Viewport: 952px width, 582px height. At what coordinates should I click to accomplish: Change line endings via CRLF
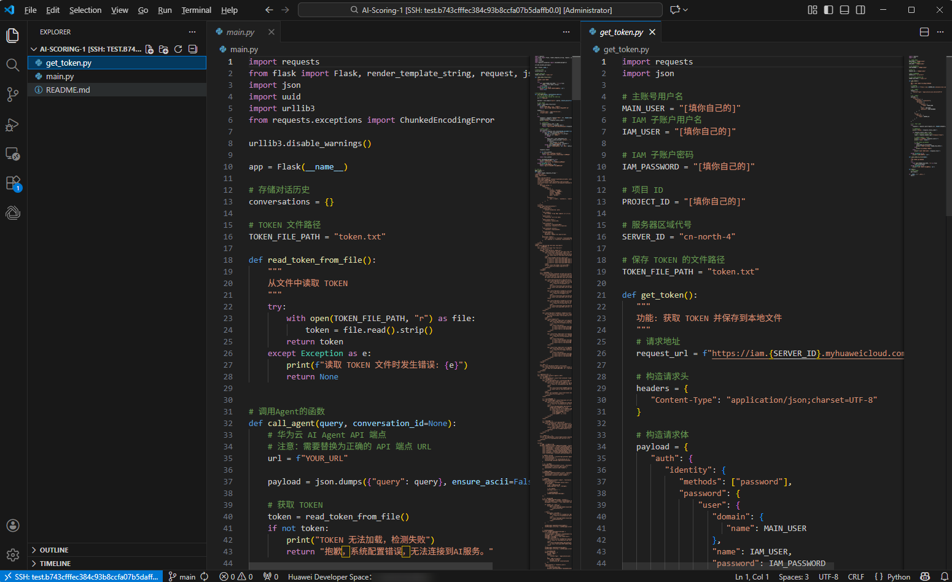pos(856,576)
